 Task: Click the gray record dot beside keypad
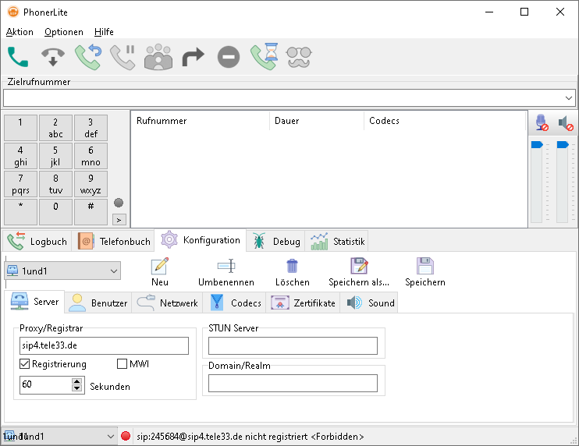click(x=119, y=203)
